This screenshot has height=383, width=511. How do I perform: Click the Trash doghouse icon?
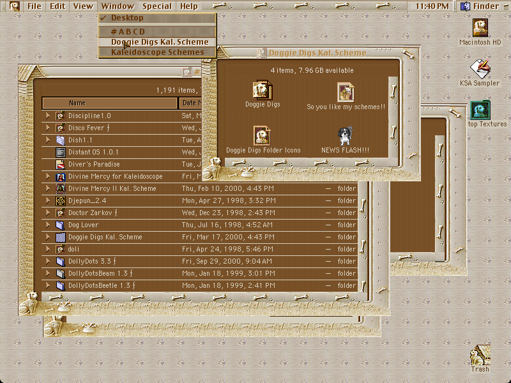point(480,355)
